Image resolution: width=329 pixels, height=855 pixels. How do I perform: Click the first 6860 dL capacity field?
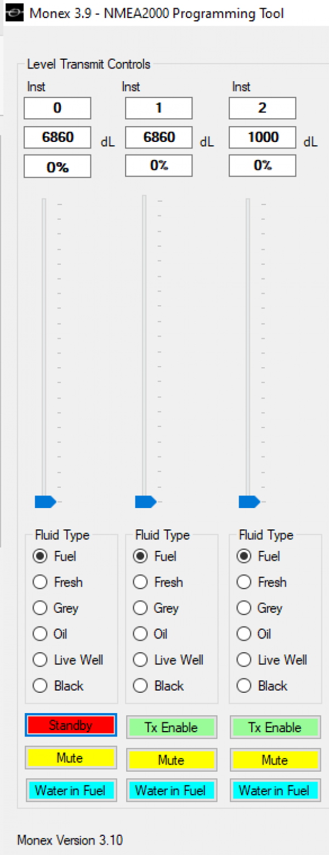(58, 138)
